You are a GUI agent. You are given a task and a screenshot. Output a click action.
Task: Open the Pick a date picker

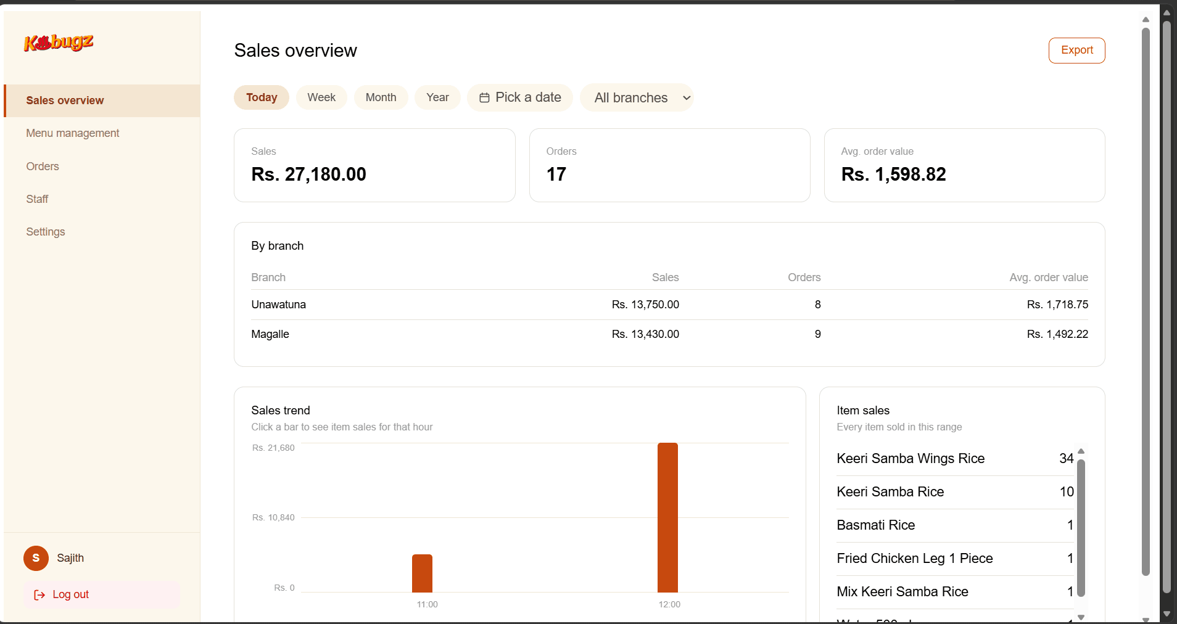point(520,97)
